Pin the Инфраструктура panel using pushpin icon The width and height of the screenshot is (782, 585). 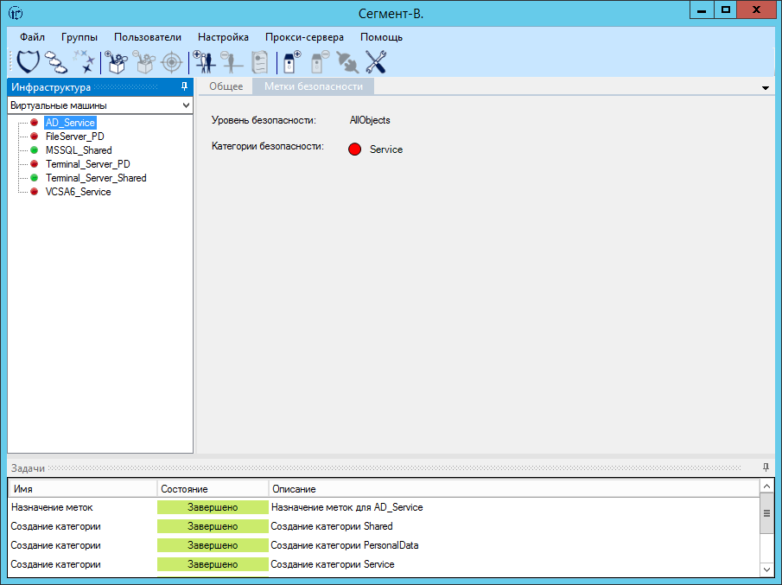184,87
